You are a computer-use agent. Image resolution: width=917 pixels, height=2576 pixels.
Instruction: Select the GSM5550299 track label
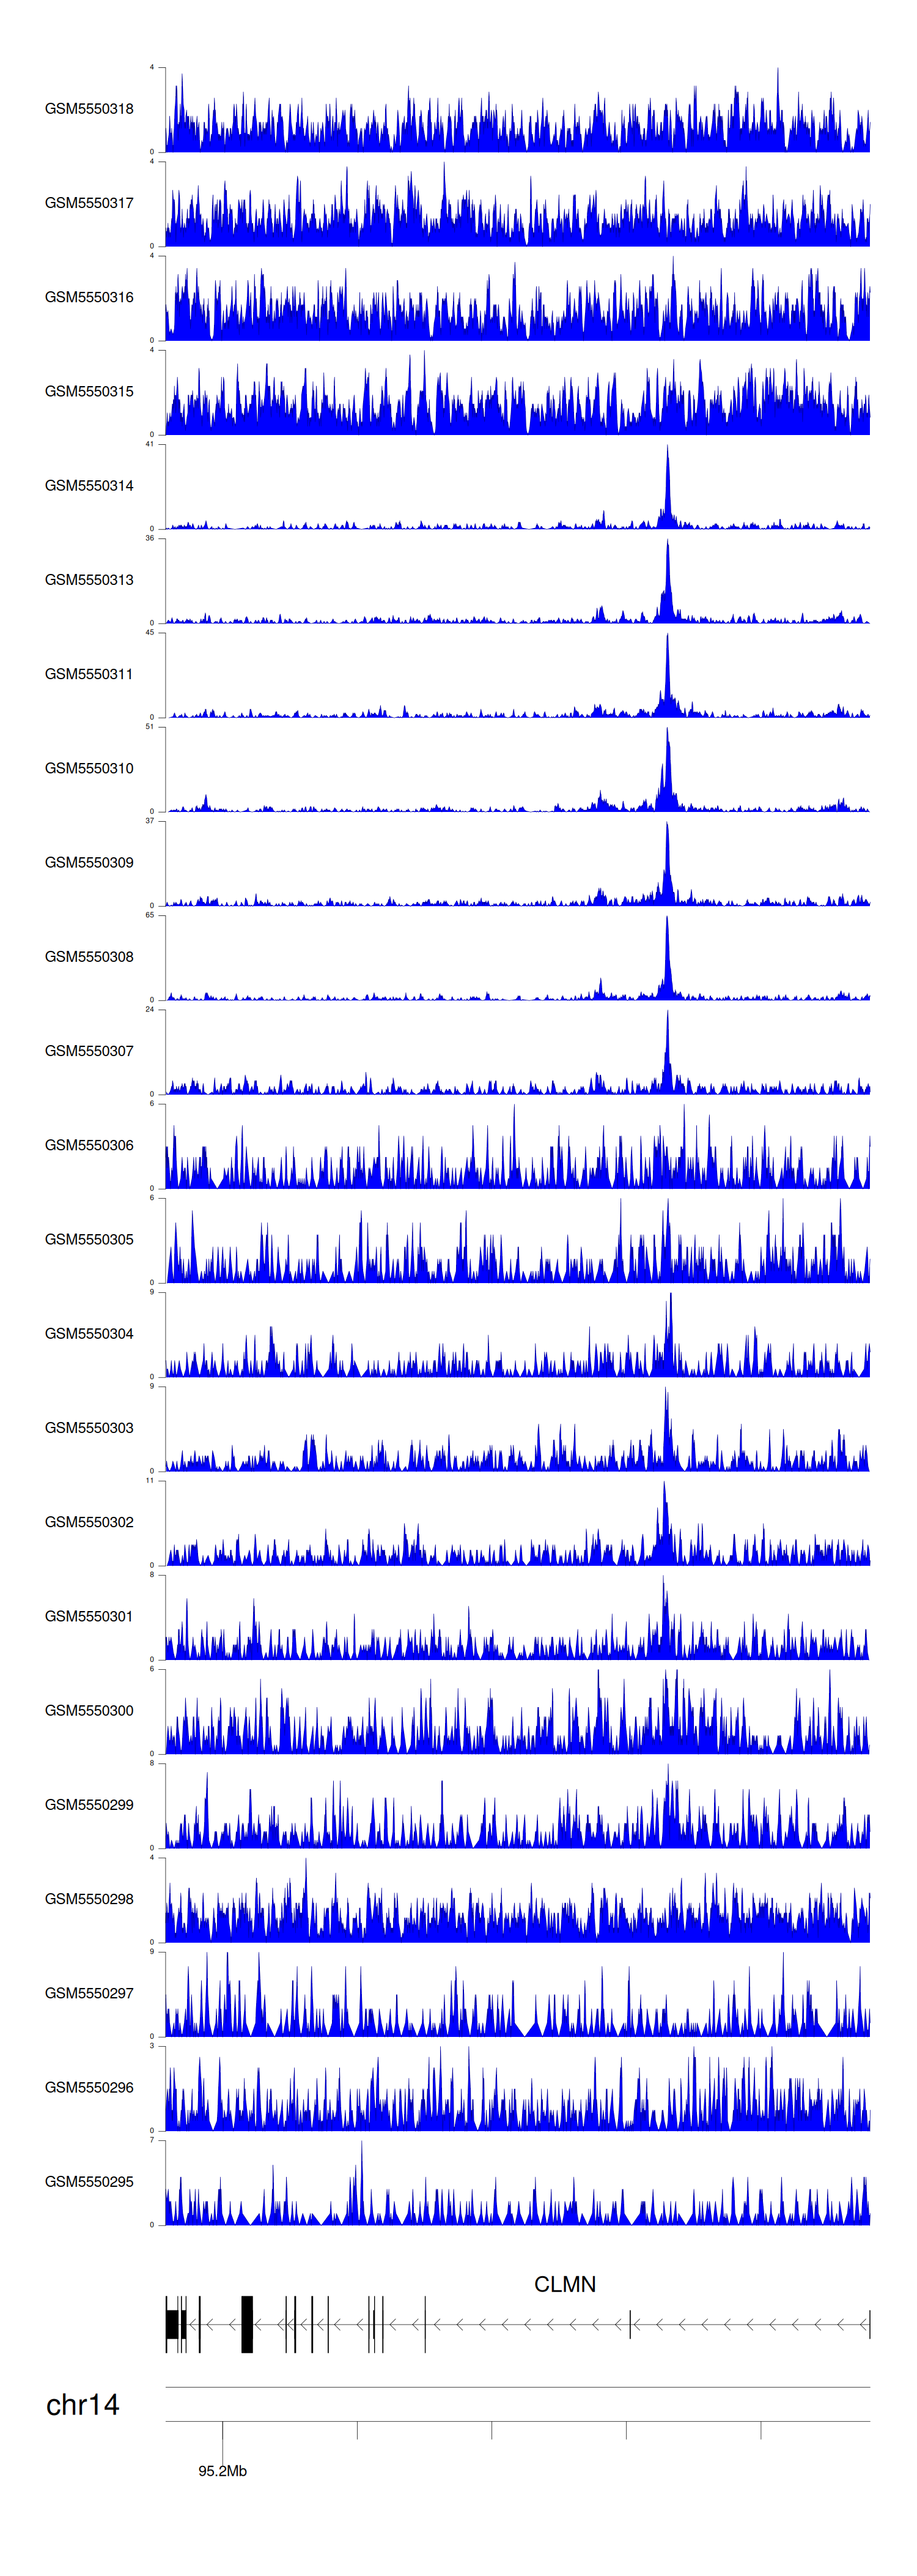click(x=89, y=1805)
